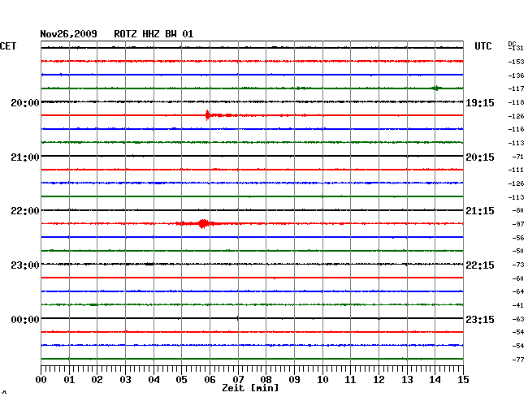Viewport: 528px width, 401px height.
Task: Click the red spike event after 20:00 CET
Action: click(207, 115)
